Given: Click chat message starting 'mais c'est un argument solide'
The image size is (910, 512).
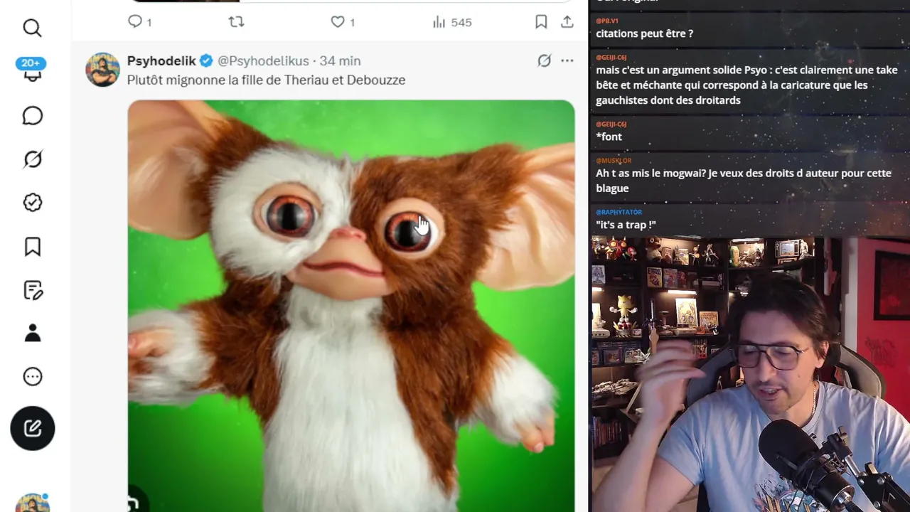Looking at the screenshot, I should (746, 85).
